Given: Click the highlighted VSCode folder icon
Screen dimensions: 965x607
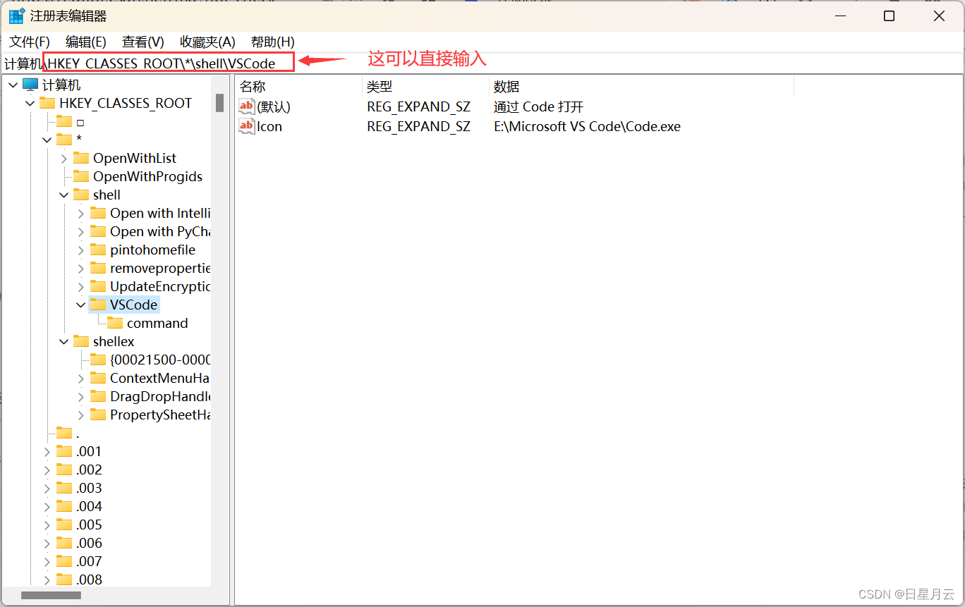Looking at the screenshot, I should 99,305.
